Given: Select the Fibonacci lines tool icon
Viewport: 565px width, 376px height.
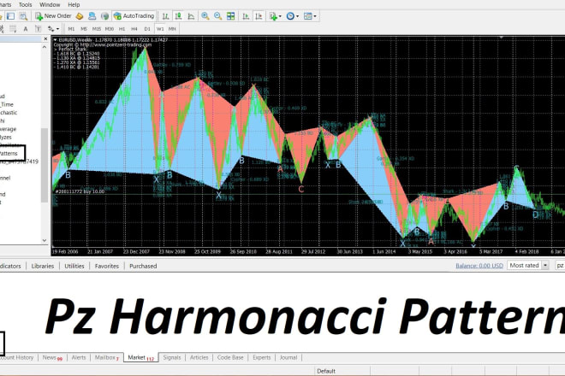Looking at the screenshot, I should point(13,29).
